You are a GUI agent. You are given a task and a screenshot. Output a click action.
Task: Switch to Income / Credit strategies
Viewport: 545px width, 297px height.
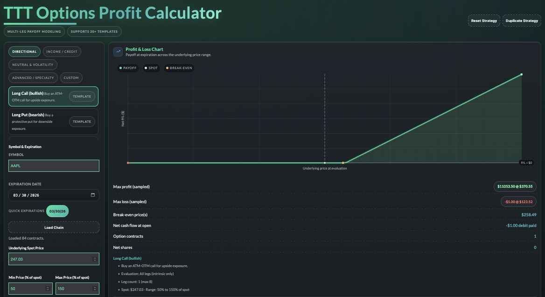62,51
